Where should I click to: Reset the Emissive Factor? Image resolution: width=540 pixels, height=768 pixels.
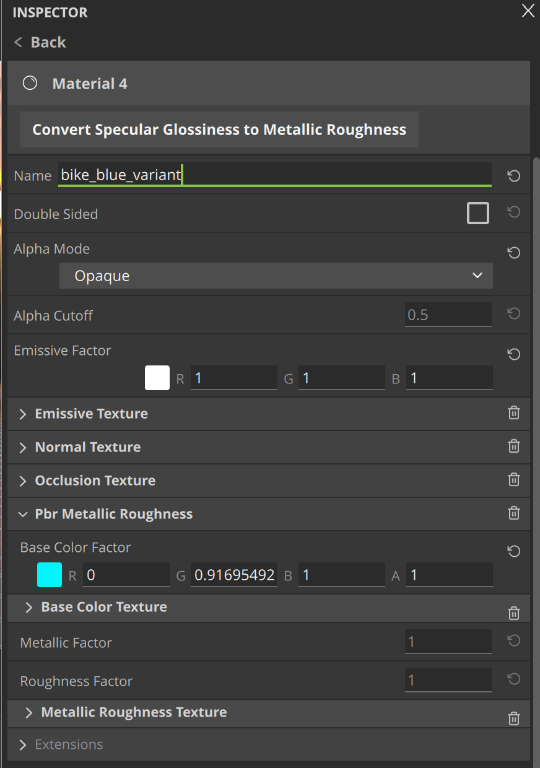513,354
